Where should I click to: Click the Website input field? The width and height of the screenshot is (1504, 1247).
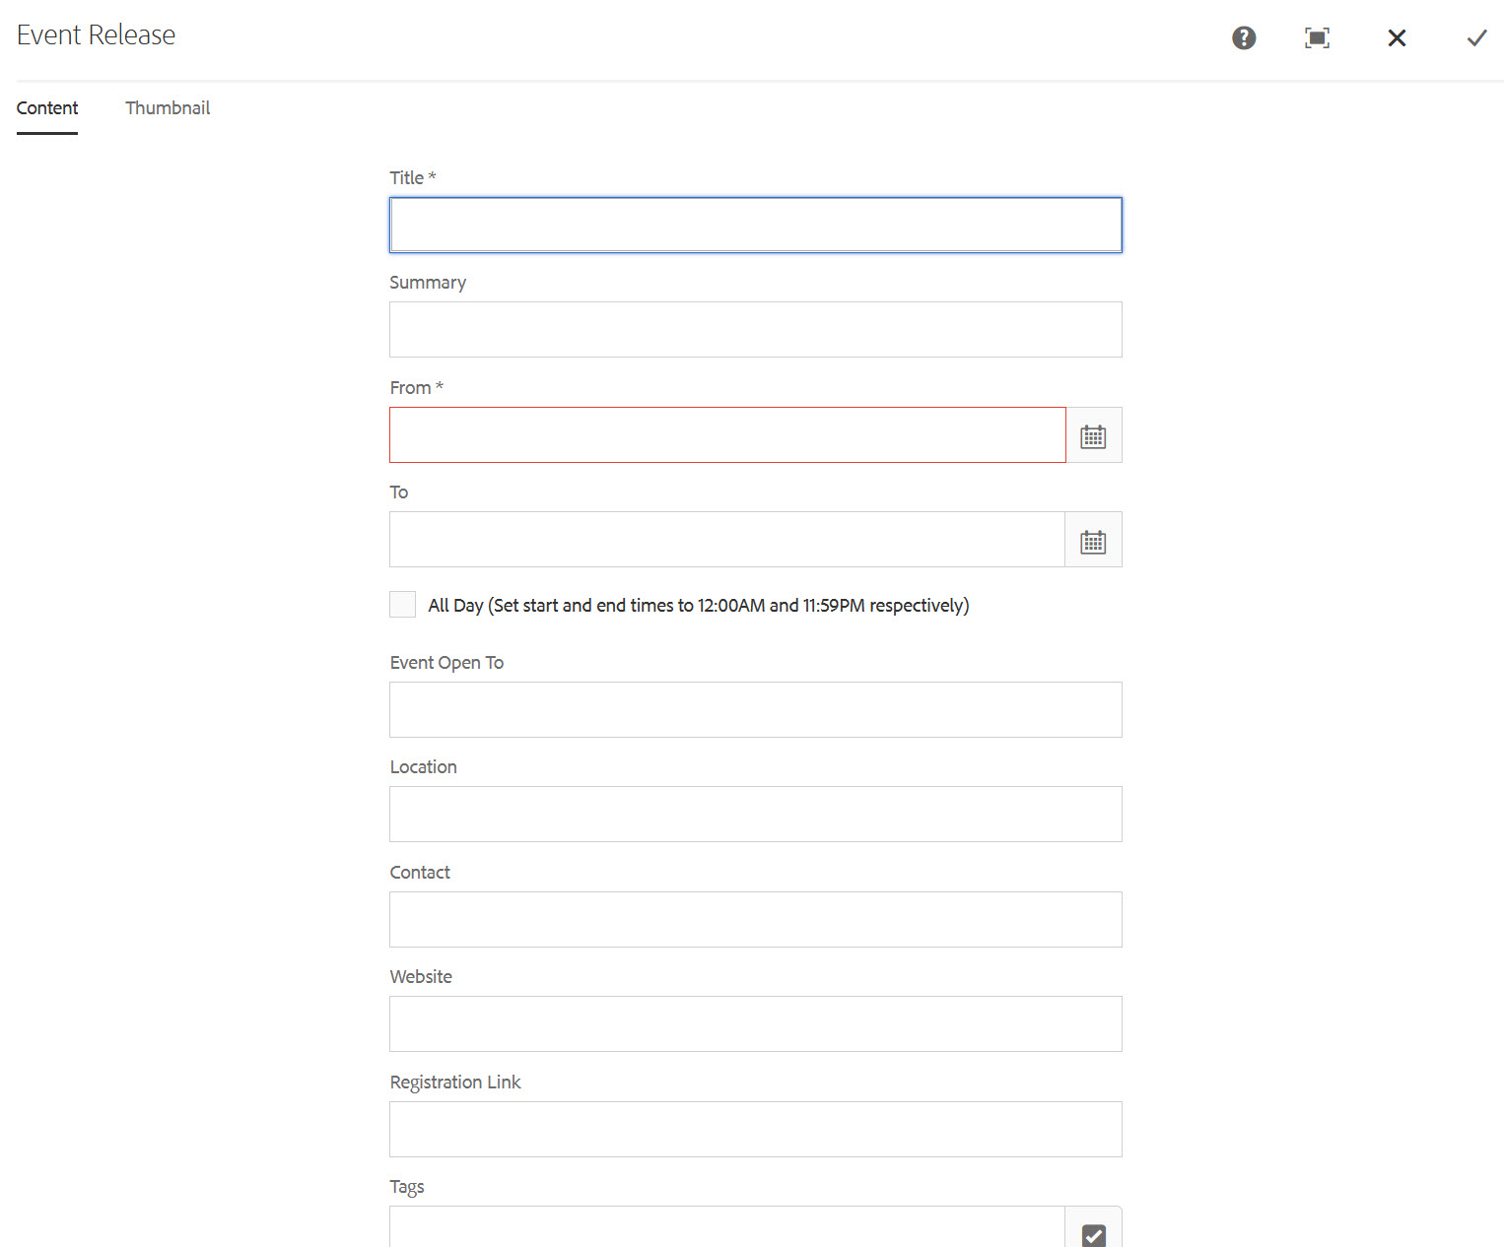(755, 1024)
